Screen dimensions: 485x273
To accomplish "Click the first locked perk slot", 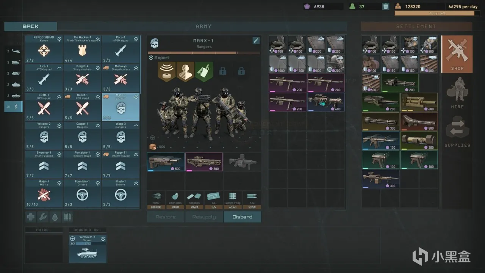I will [x=223, y=71].
